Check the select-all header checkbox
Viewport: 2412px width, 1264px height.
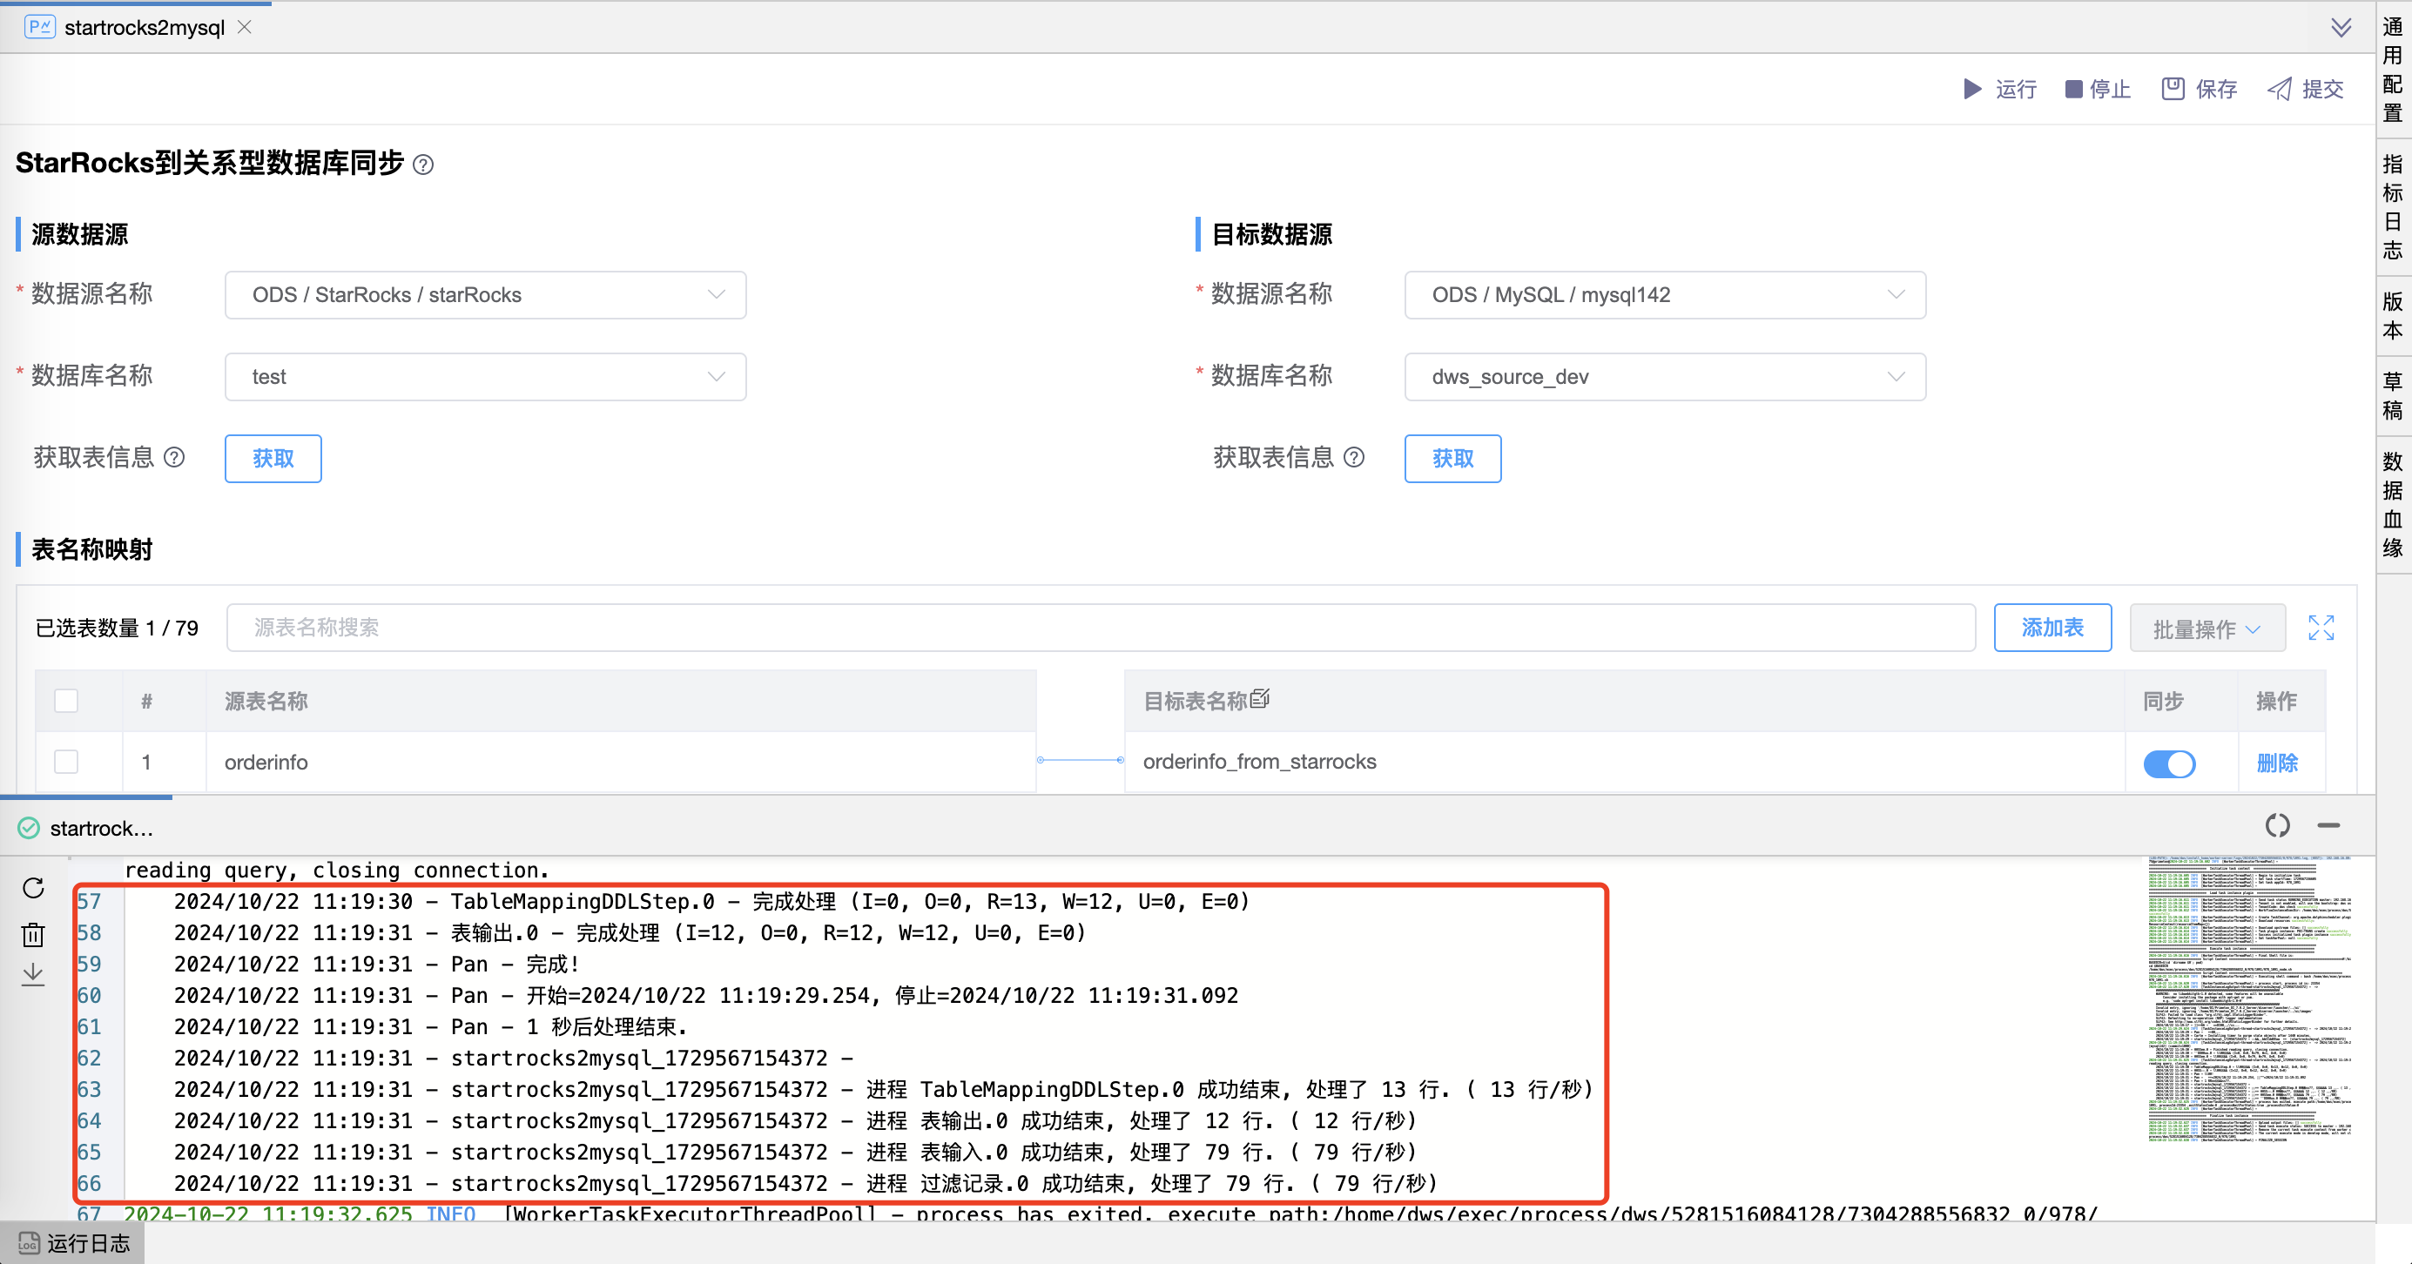66,701
